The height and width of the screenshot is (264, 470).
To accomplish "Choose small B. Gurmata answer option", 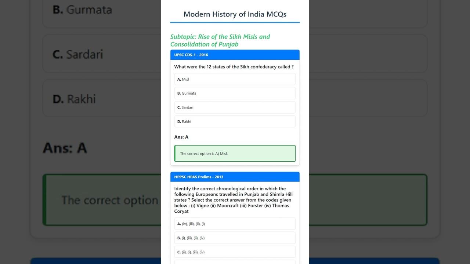I will [x=235, y=93].
